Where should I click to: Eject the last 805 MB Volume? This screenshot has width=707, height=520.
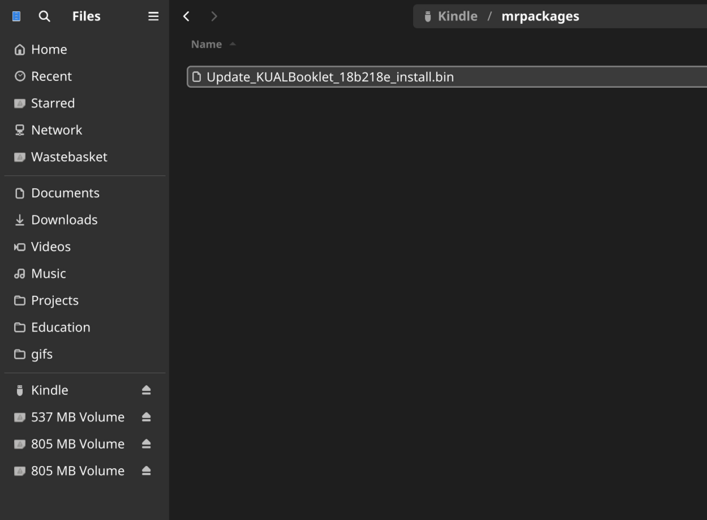(146, 471)
